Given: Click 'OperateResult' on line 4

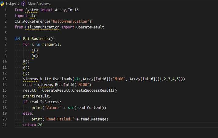Looking at the screenshot, I should [90, 27].
